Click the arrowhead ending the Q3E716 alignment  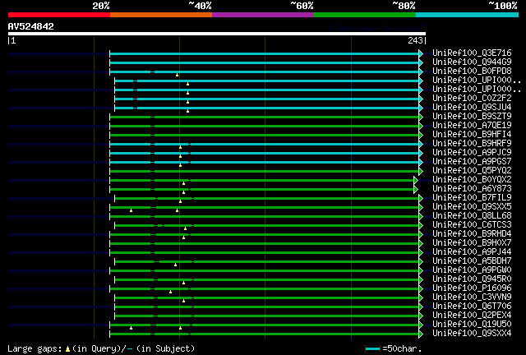pyautogui.click(x=421, y=53)
